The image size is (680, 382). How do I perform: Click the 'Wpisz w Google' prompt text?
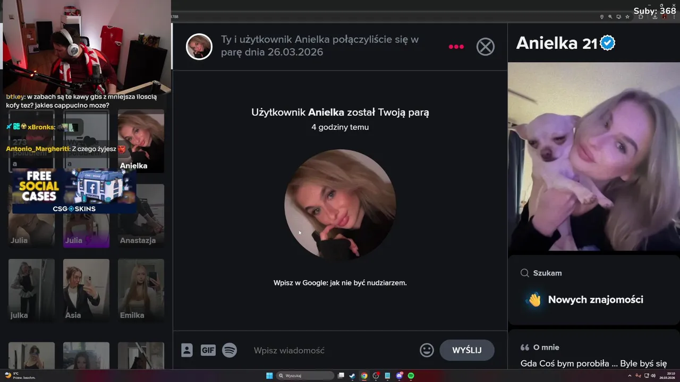pos(340,283)
